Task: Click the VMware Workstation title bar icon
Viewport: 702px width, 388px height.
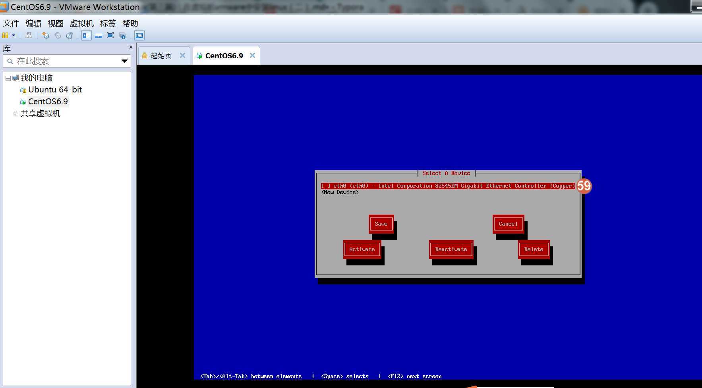Action: tap(4, 7)
